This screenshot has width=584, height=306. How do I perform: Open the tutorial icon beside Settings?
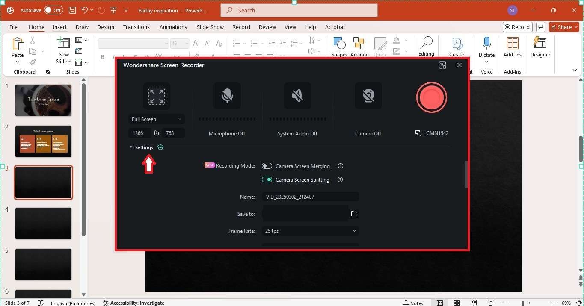tap(160, 147)
